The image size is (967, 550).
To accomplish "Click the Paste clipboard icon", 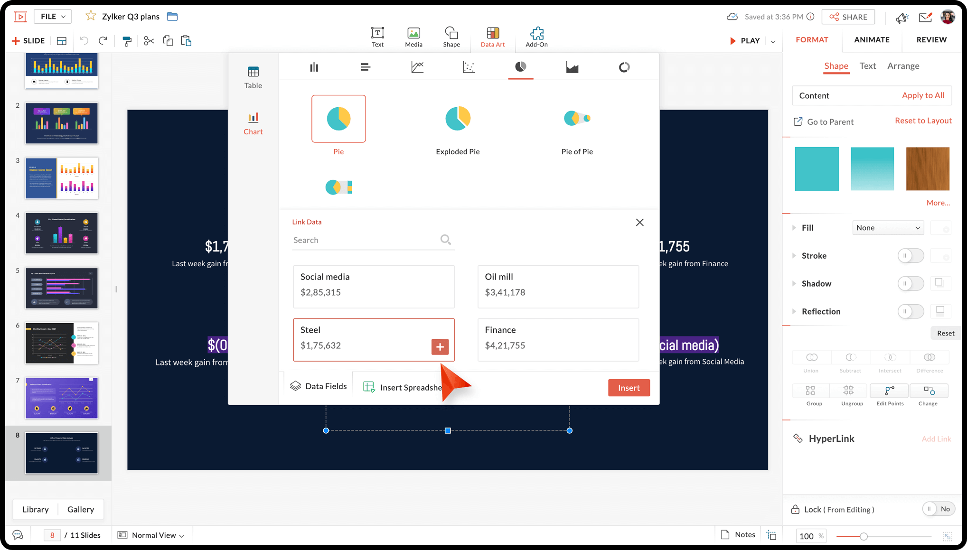I will pyautogui.click(x=186, y=41).
